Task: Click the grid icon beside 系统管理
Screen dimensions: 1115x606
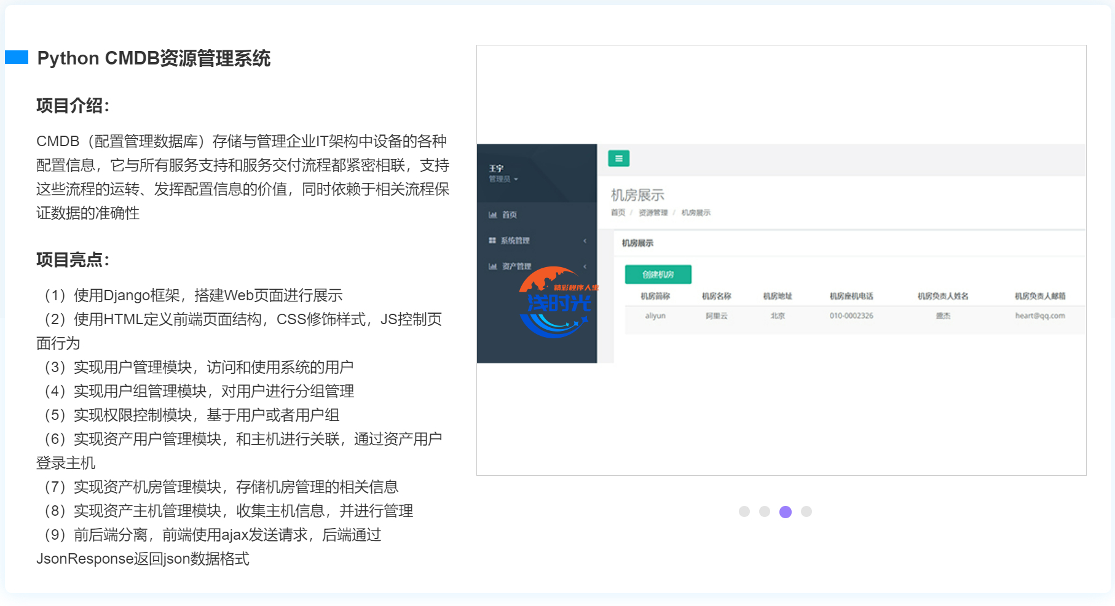Action: 492,241
